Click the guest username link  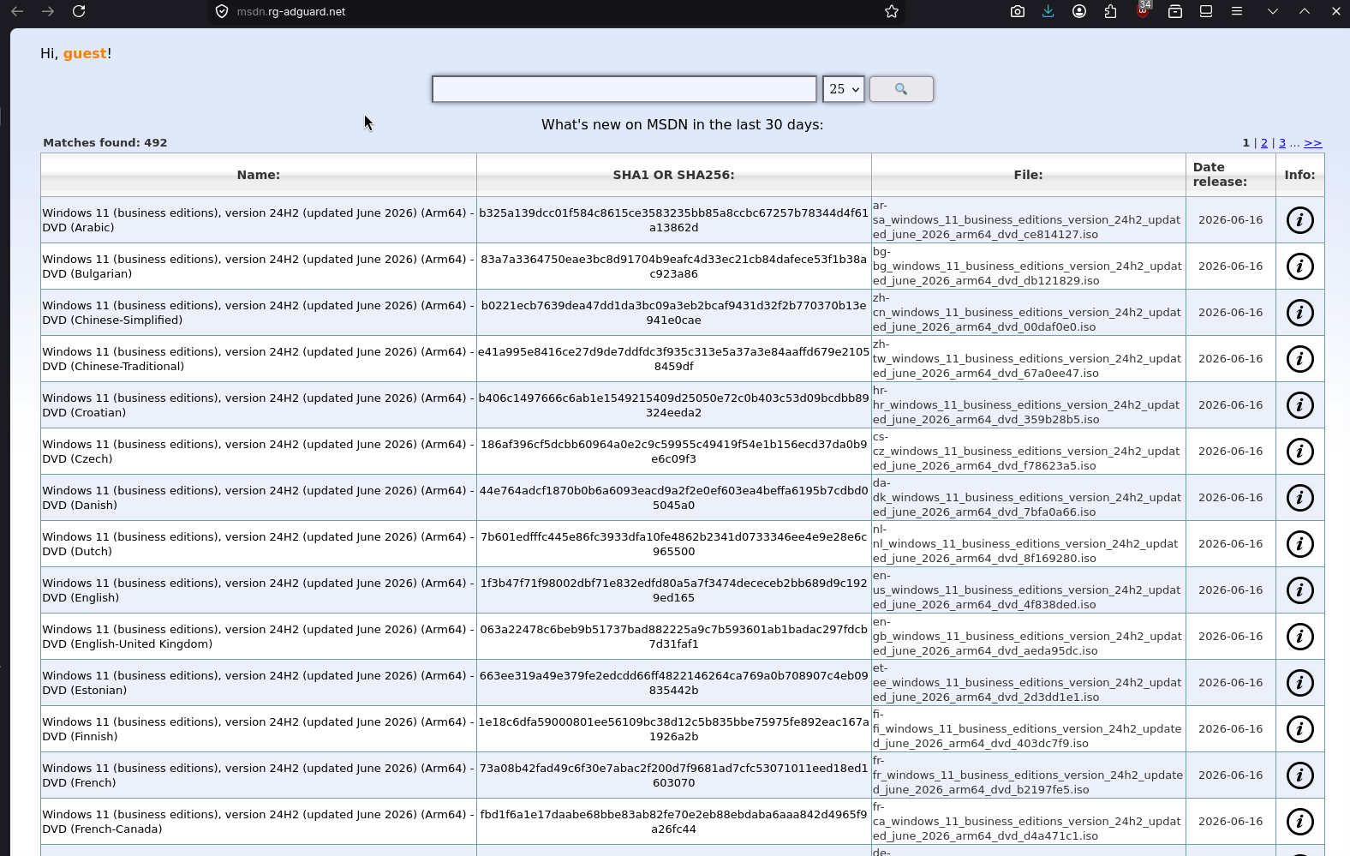click(85, 53)
